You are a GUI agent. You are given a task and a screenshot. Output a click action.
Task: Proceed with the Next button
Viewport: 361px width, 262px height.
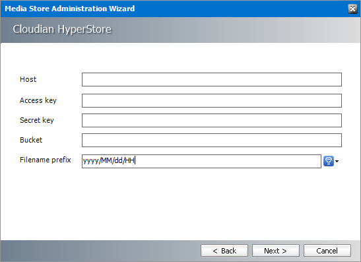(276, 251)
